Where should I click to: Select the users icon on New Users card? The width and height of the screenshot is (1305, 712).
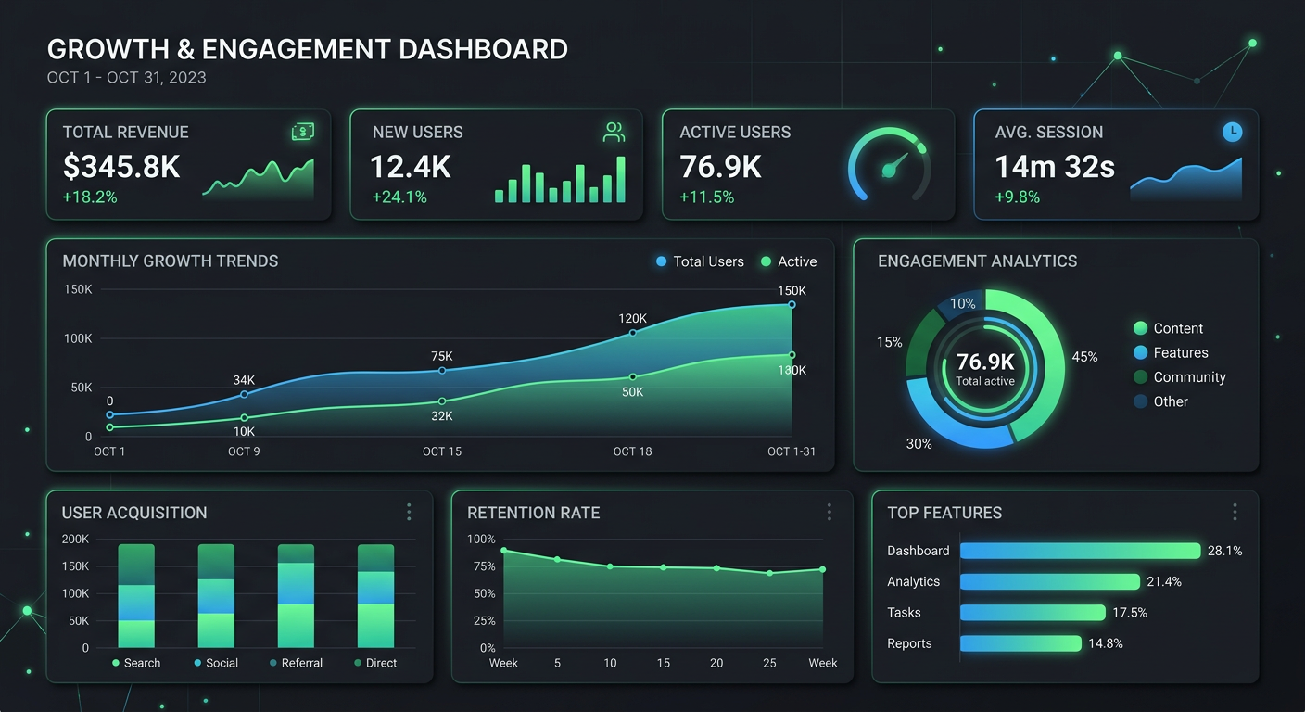click(614, 132)
